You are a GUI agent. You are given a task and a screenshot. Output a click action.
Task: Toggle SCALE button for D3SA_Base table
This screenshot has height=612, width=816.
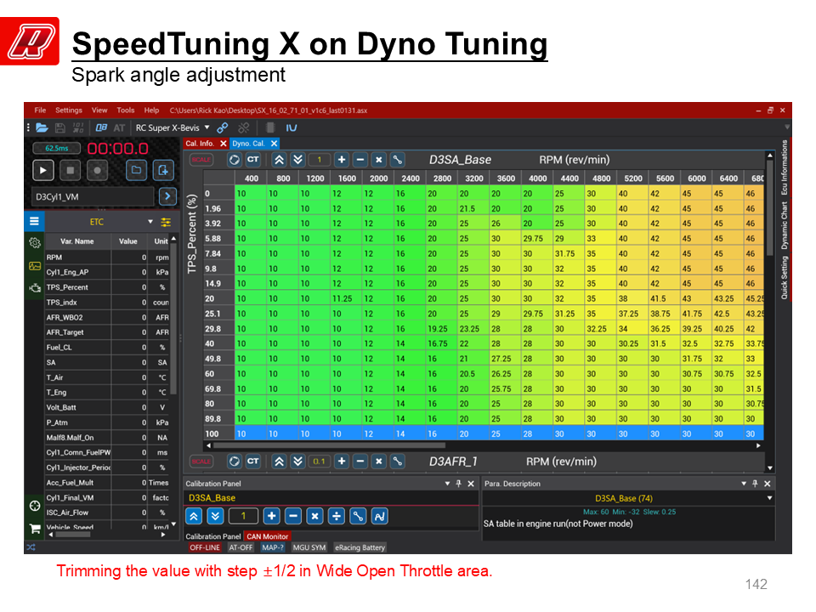pos(201,160)
